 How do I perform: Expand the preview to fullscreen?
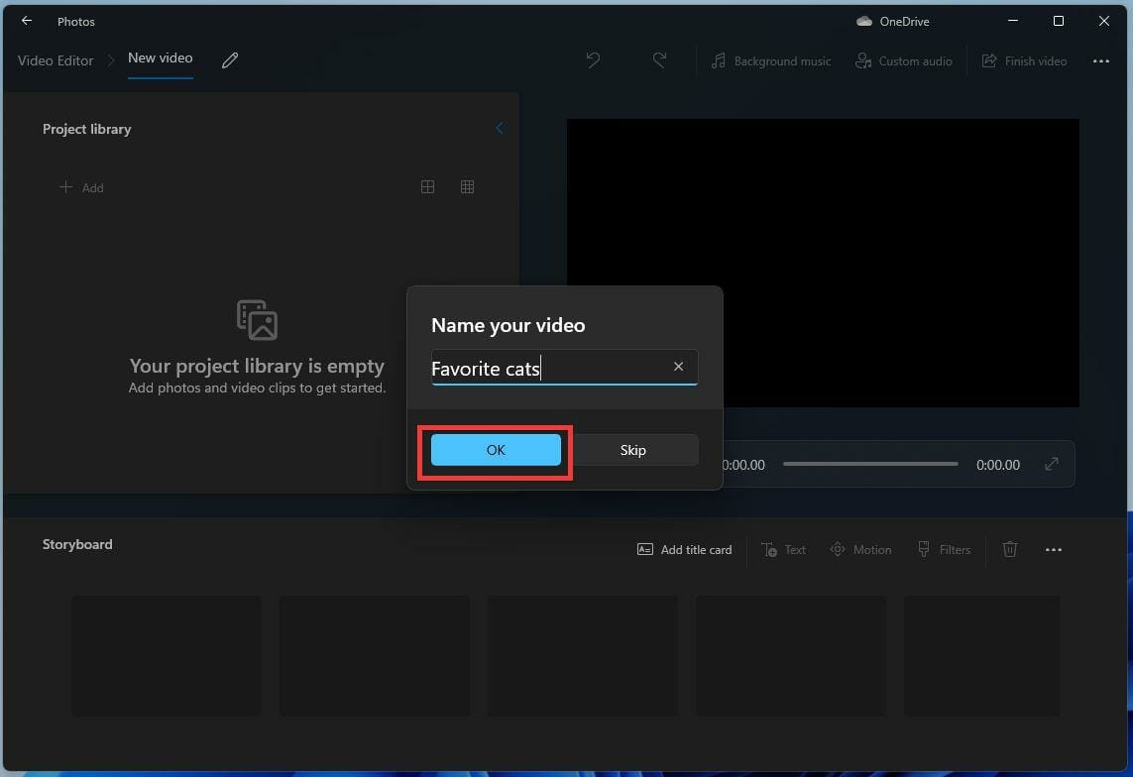point(1051,464)
